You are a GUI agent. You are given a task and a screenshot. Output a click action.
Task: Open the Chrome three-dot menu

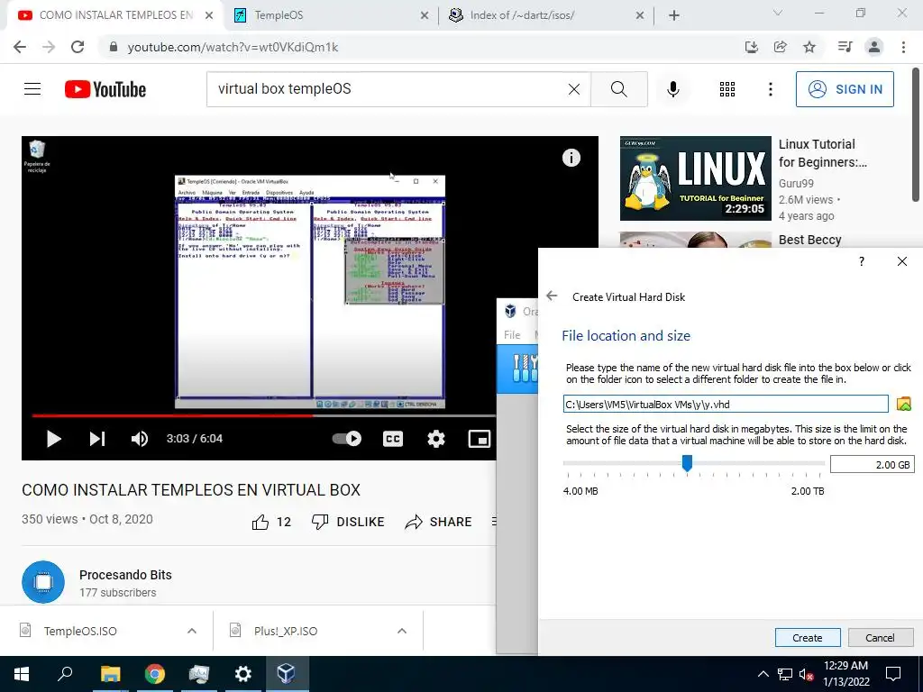pyautogui.click(x=903, y=47)
